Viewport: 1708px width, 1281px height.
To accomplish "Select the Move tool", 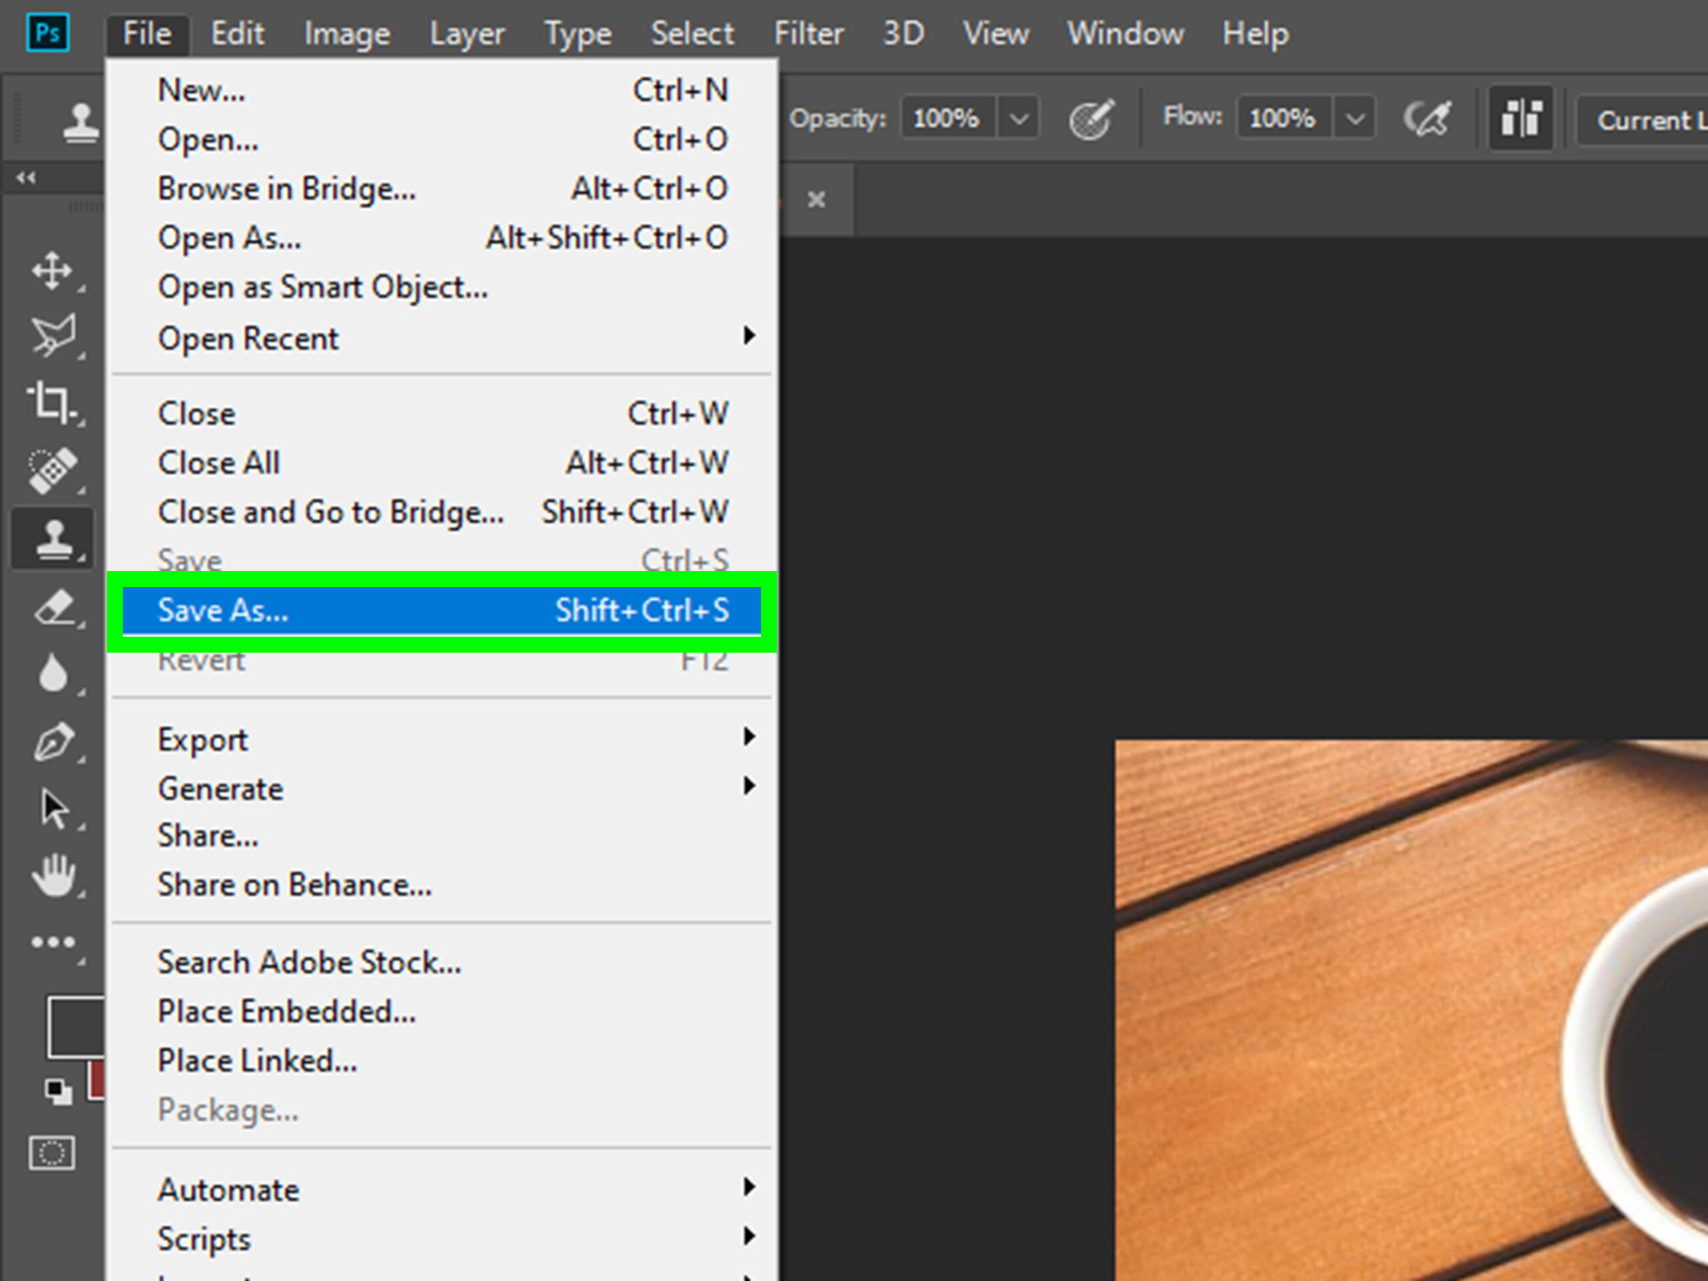I will click(52, 270).
